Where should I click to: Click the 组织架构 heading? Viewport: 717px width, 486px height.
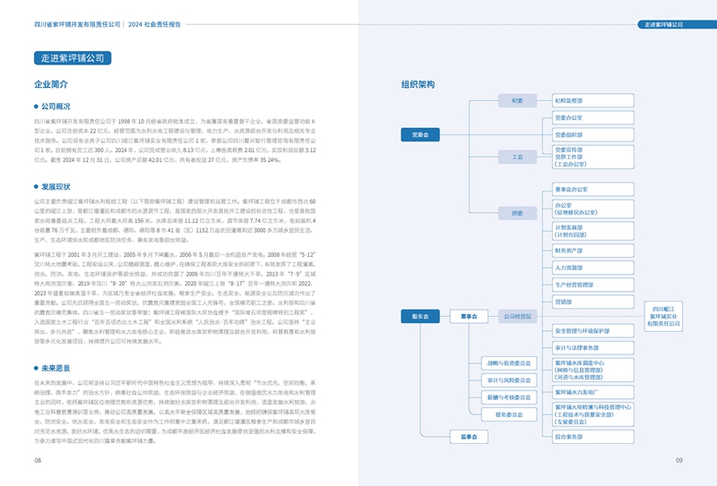click(x=417, y=84)
